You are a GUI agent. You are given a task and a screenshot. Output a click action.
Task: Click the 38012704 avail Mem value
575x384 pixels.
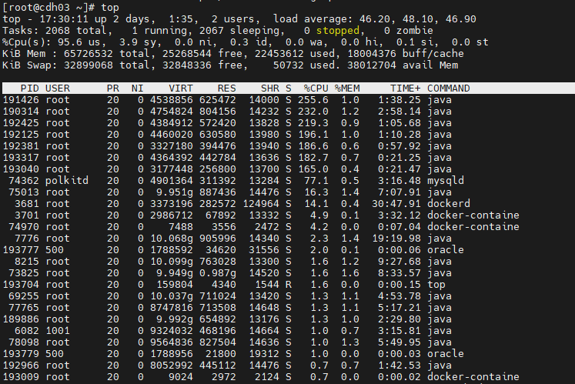pyautogui.click(x=372, y=65)
